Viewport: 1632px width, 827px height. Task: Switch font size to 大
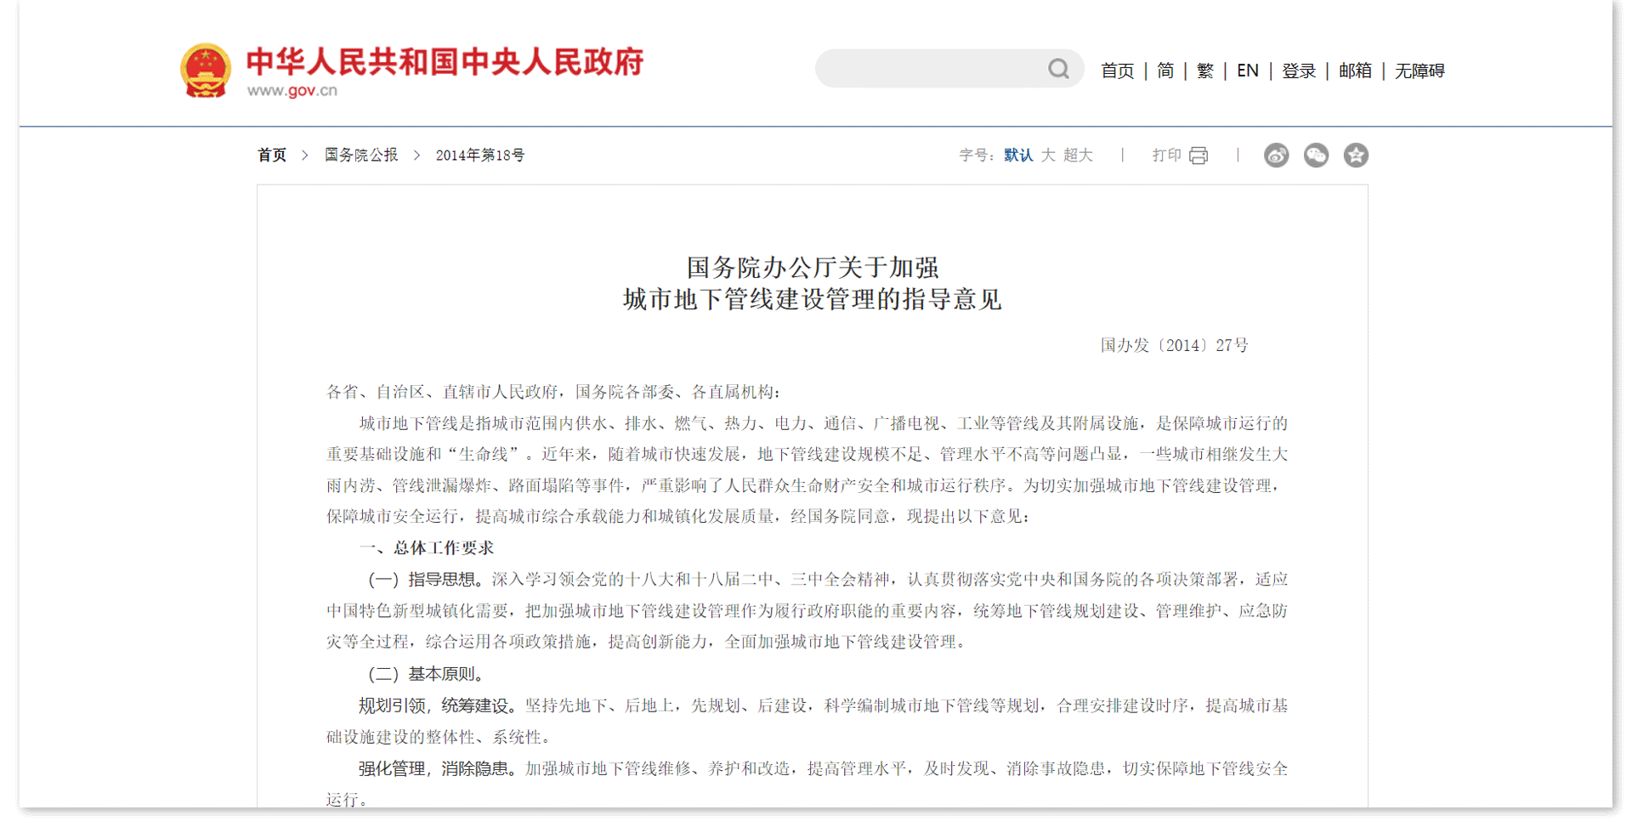pos(1048,155)
